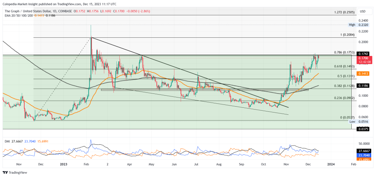Select the EMA 20/50/100/200 indicator legend
This screenshot has width=376, height=177.
[18, 15]
